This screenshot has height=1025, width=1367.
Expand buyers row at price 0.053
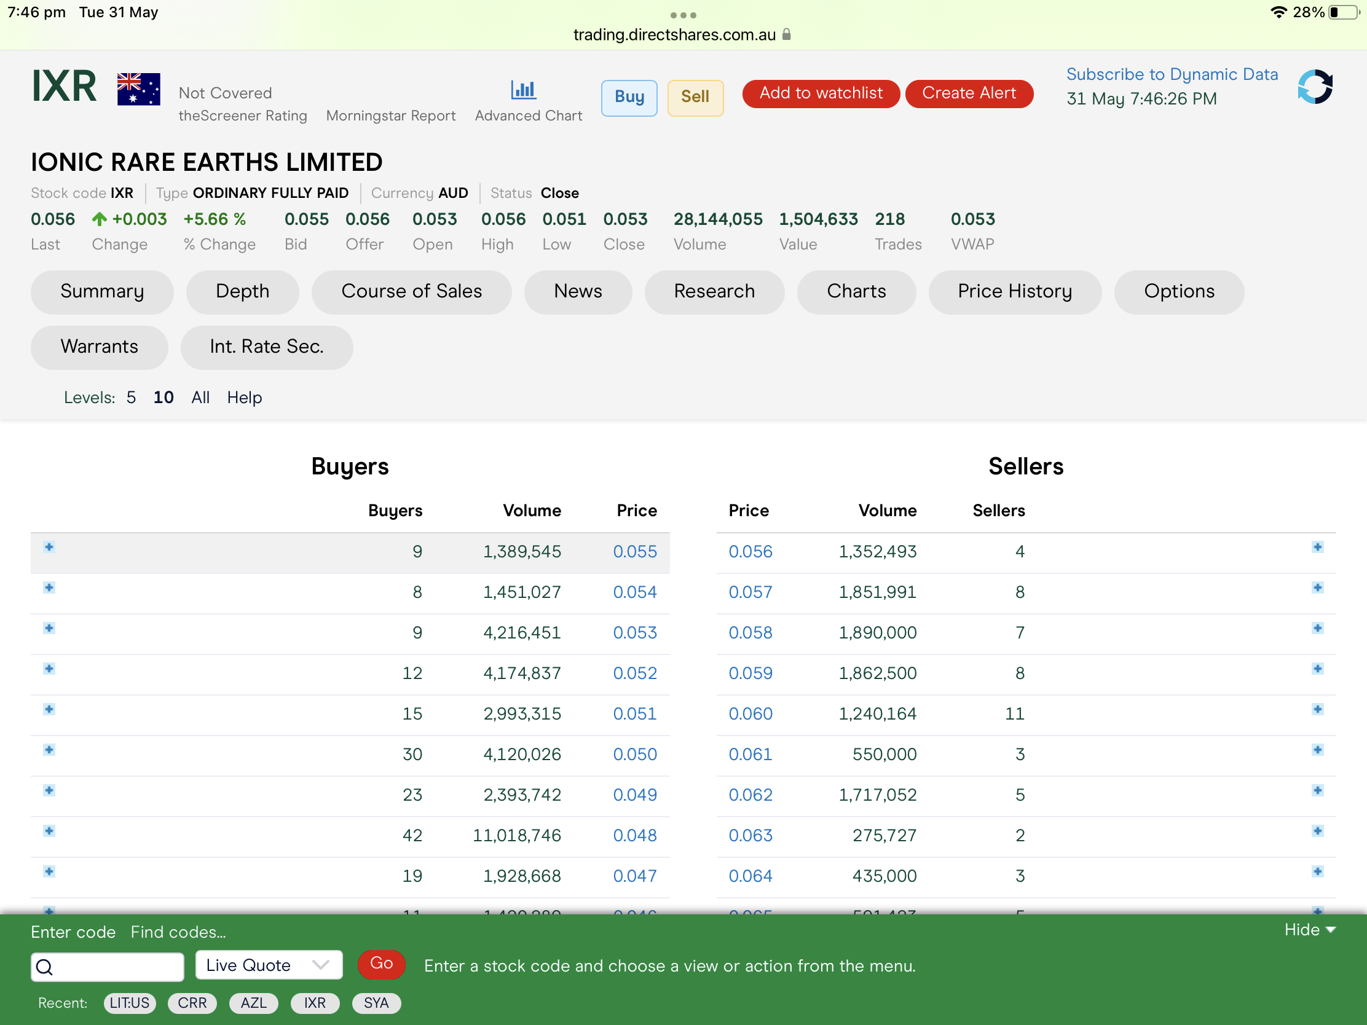tap(49, 629)
